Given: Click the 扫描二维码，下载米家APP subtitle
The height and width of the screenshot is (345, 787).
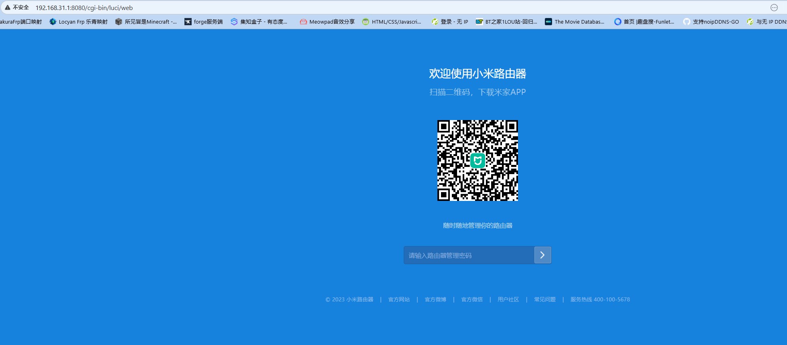Looking at the screenshot, I should pyautogui.click(x=477, y=92).
